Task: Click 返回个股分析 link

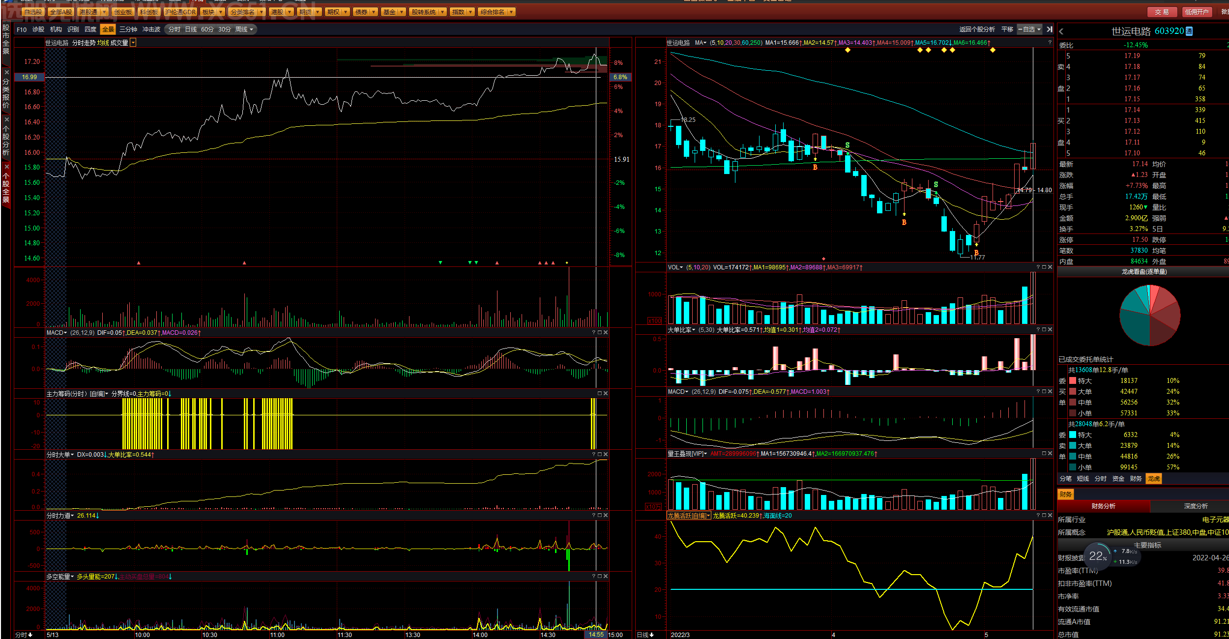Action: 977,29
